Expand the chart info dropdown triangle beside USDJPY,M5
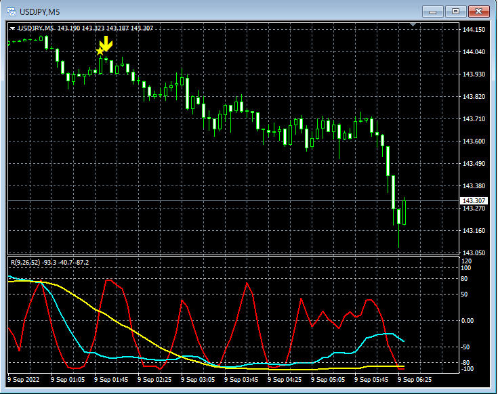Viewport: 498px width, 394px height. (12, 28)
